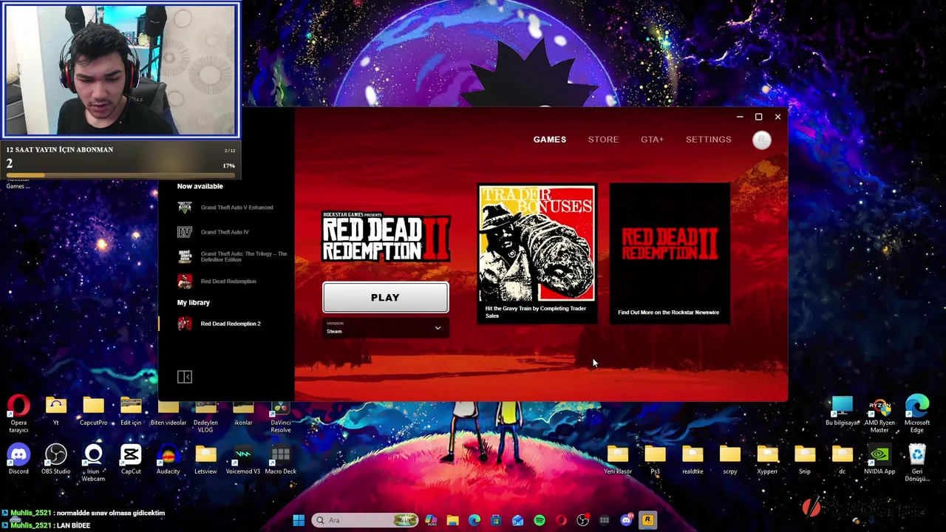Click the GTA IV game icon
The width and height of the screenshot is (946, 532).
click(185, 232)
